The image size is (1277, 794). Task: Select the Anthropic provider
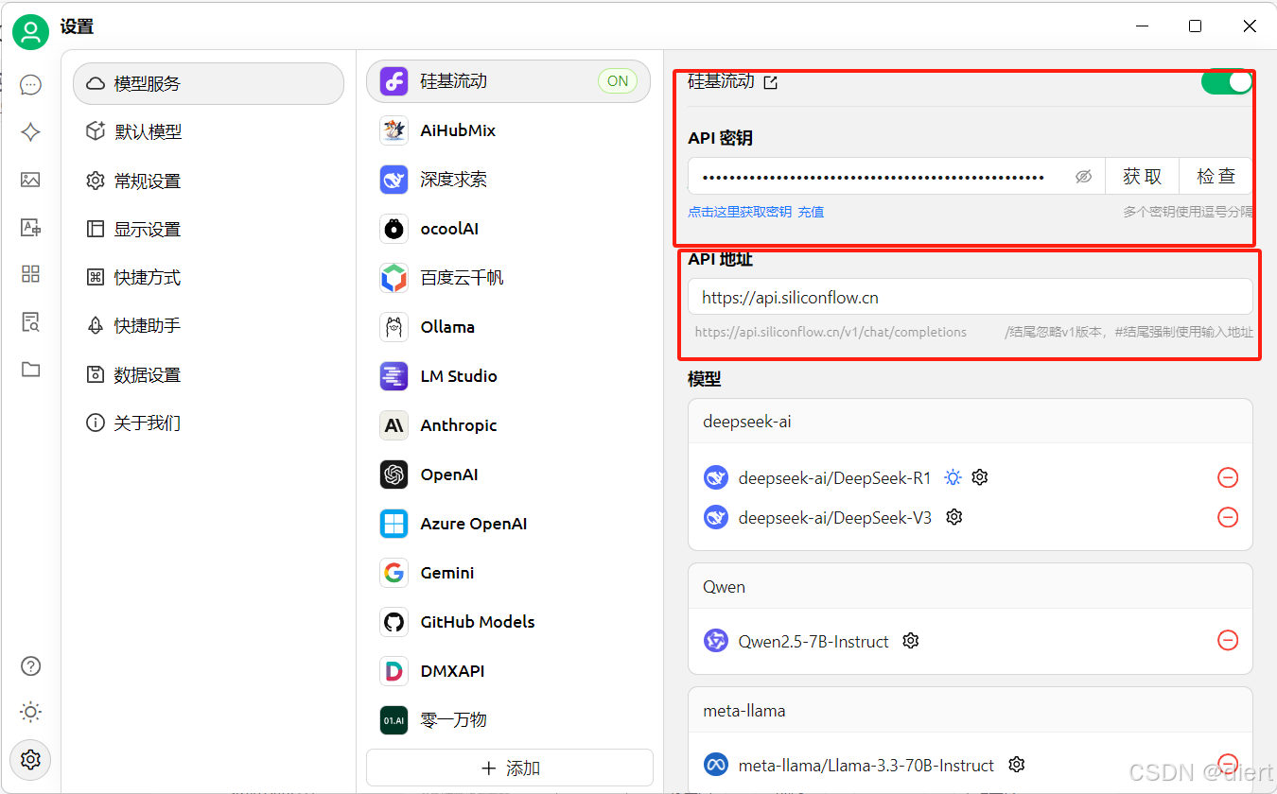click(509, 425)
